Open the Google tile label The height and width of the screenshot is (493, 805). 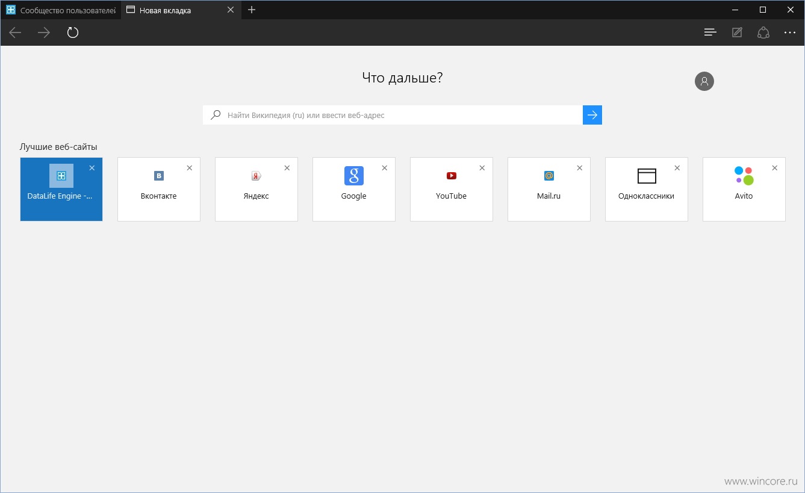[354, 196]
